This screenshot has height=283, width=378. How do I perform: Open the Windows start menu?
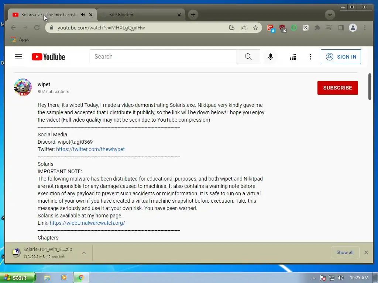click(x=18, y=277)
